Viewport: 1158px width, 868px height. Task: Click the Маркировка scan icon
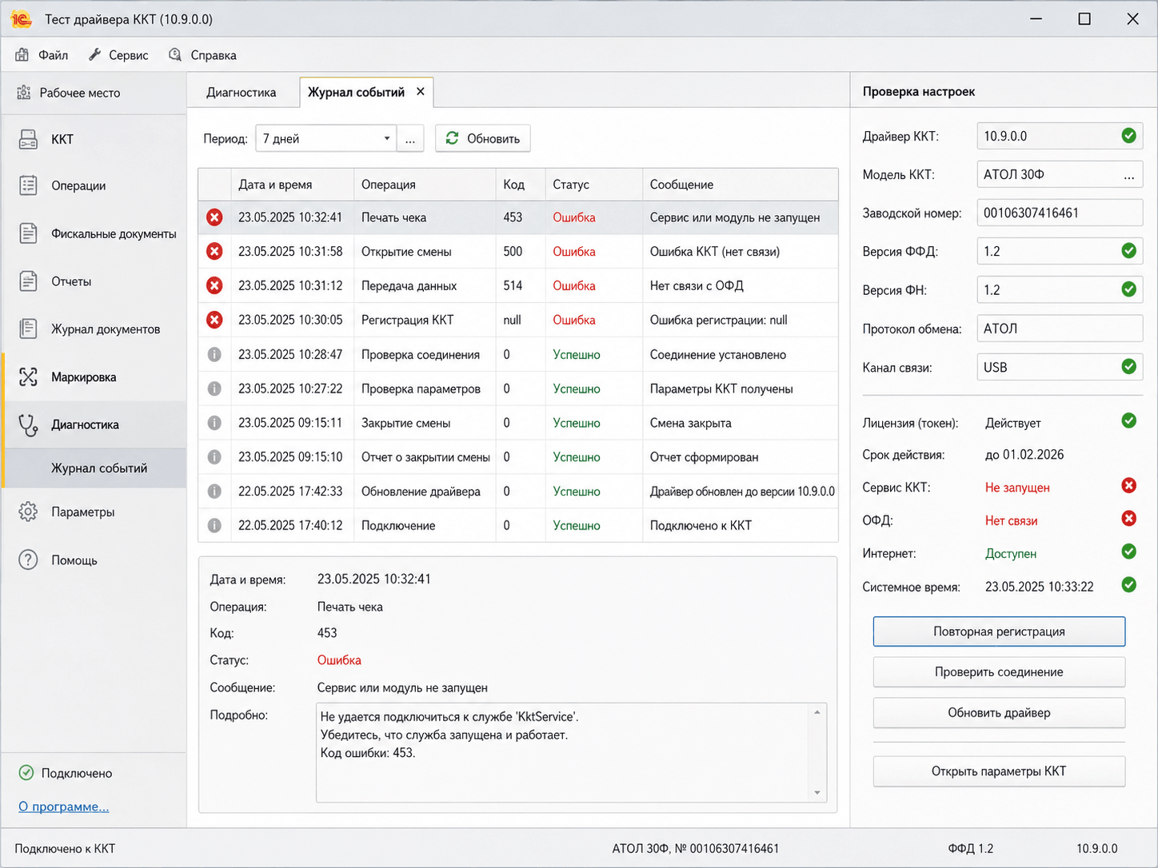click(x=28, y=376)
